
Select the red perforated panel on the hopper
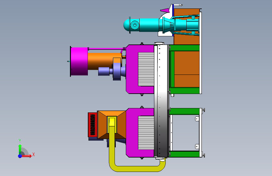point(93,125)
